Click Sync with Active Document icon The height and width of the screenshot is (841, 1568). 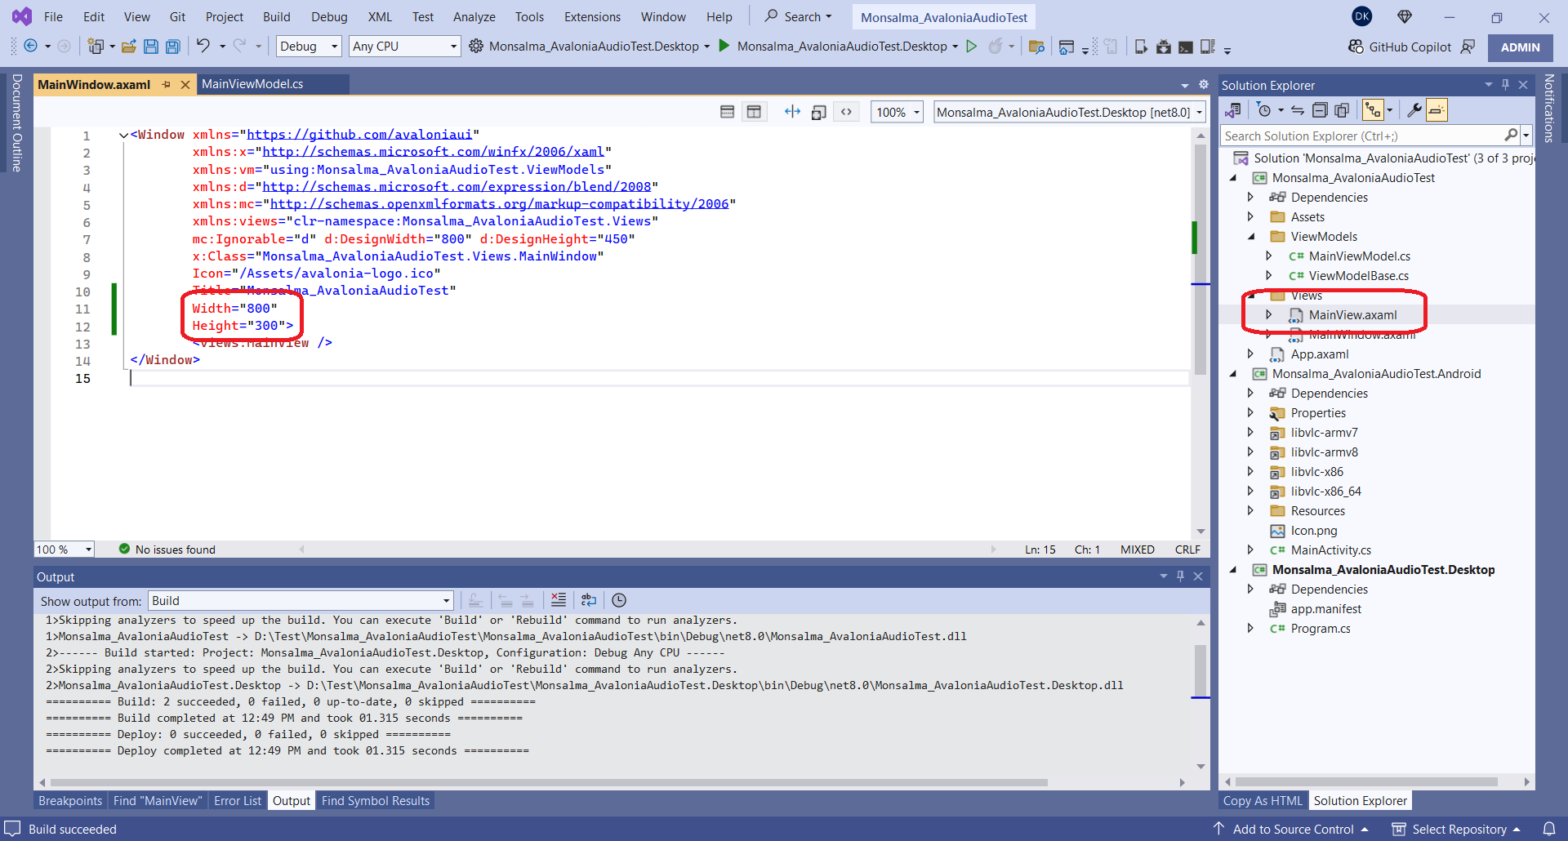click(x=1298, y=110)
